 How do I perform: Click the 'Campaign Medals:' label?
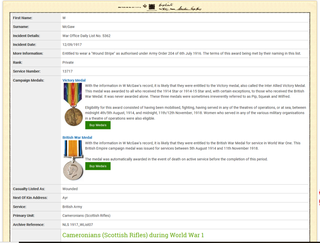(x=28, y=80)
